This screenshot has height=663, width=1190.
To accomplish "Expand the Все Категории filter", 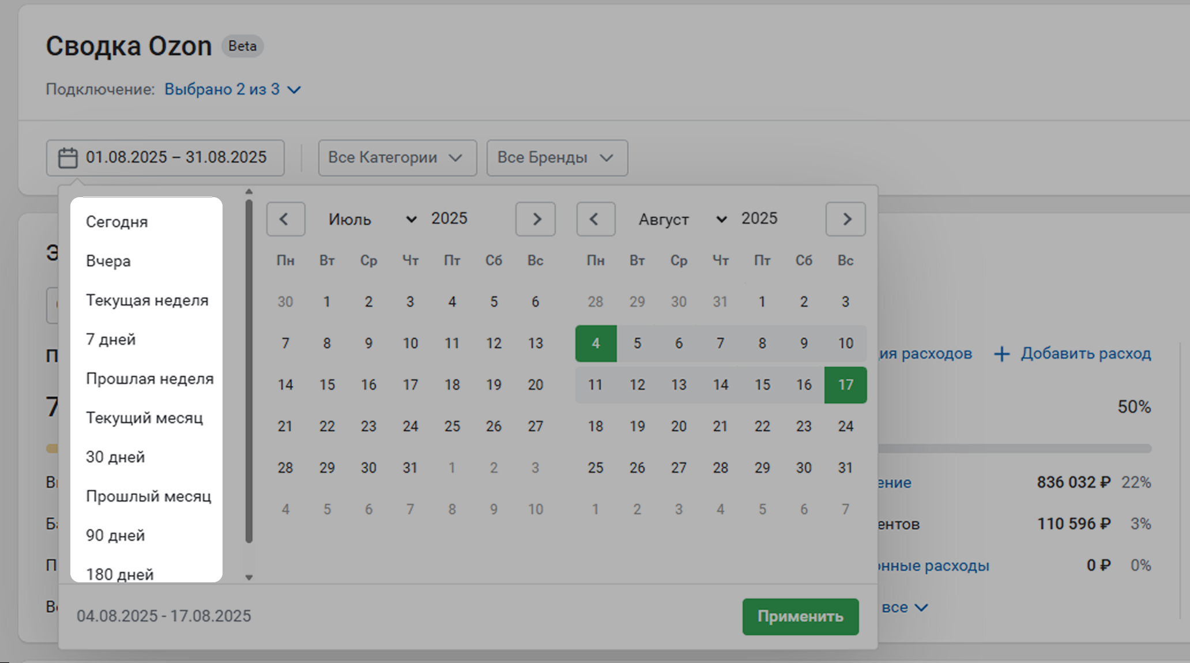I will pos(397,157).
